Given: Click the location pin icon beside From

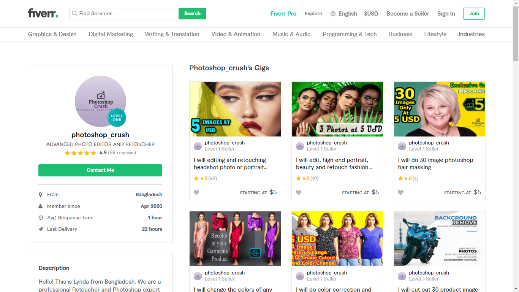Looking at the screenshot, I should (x=41, y=195).
